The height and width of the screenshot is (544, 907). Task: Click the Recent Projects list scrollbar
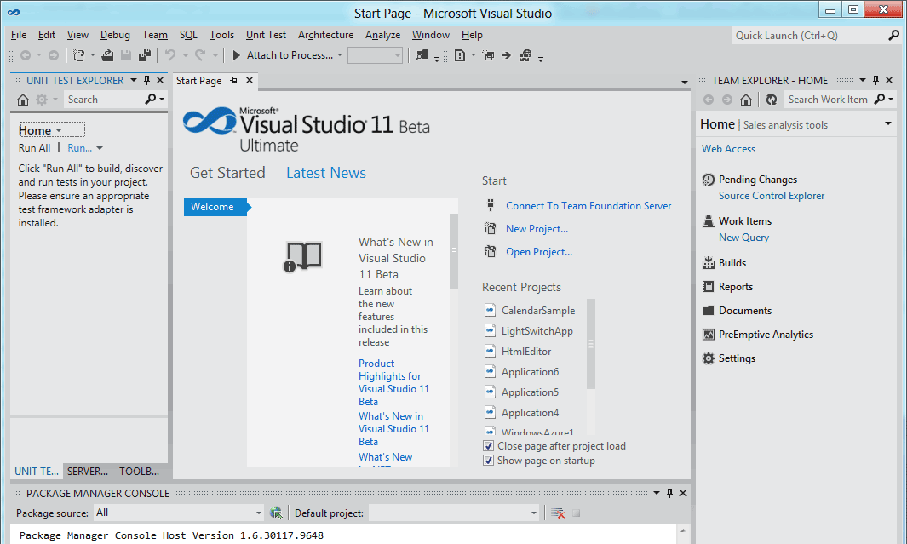[591, 344]
